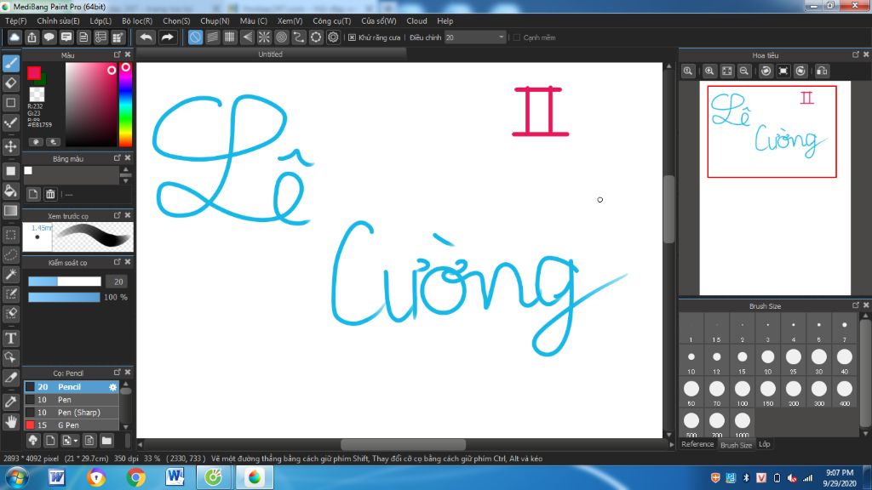This screenshot has width=872, height=490.
Task: Click the palette list down arrow
Action: click(x=126, y=180)
